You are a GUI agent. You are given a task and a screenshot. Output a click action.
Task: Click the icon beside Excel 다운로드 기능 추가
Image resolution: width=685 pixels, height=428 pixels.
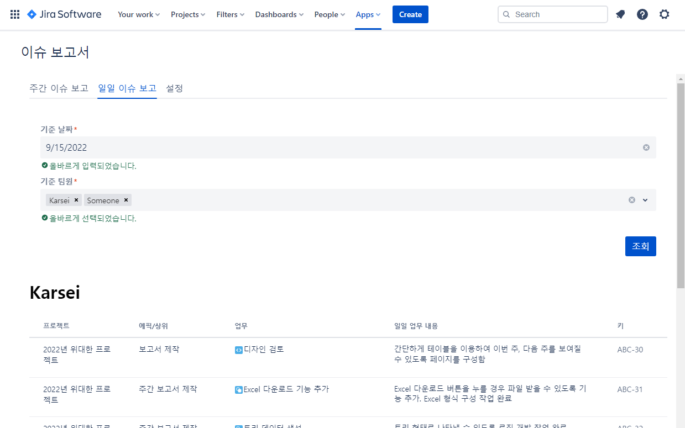point(239,389)
